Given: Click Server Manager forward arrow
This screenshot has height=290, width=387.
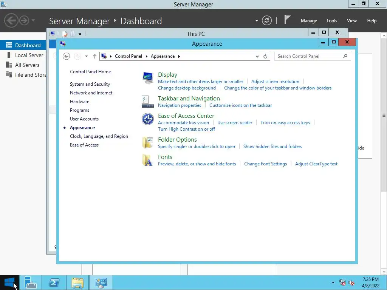Looking at the screenshot, I should (24, 20).
